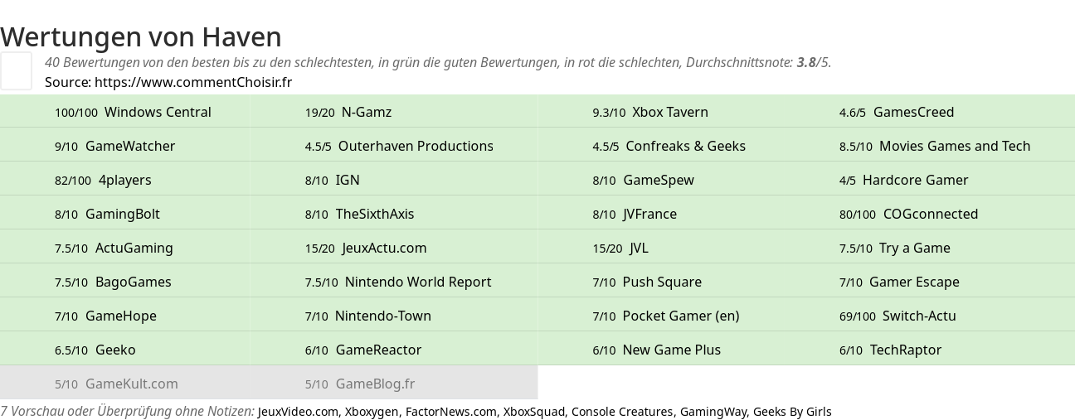Click Nintendo-Town 7/10 entry
The height and width of the screenshot is (420, 1075).
tap(368, 316)
